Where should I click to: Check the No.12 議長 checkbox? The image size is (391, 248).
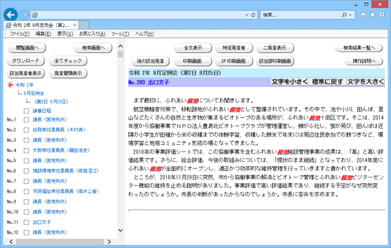click(26, 232)
